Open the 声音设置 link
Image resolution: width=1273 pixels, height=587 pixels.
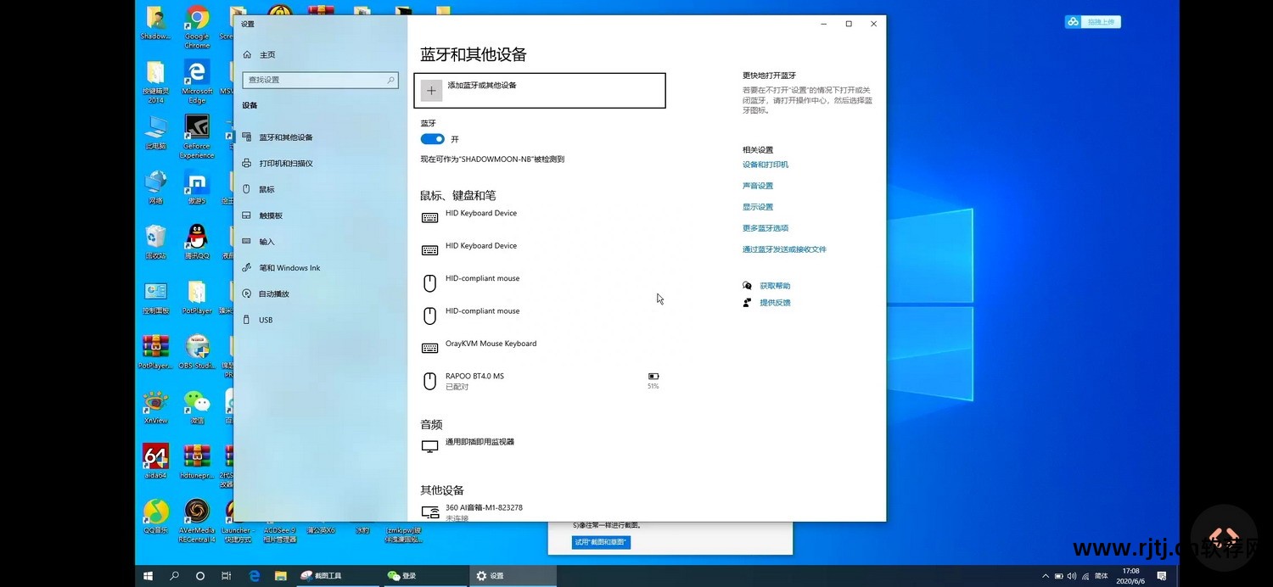tap(758, 186)
